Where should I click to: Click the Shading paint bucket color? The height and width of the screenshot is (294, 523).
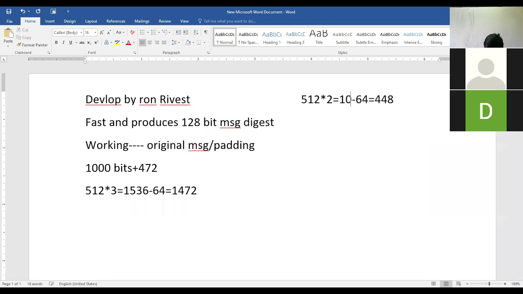tap(188, 42)
